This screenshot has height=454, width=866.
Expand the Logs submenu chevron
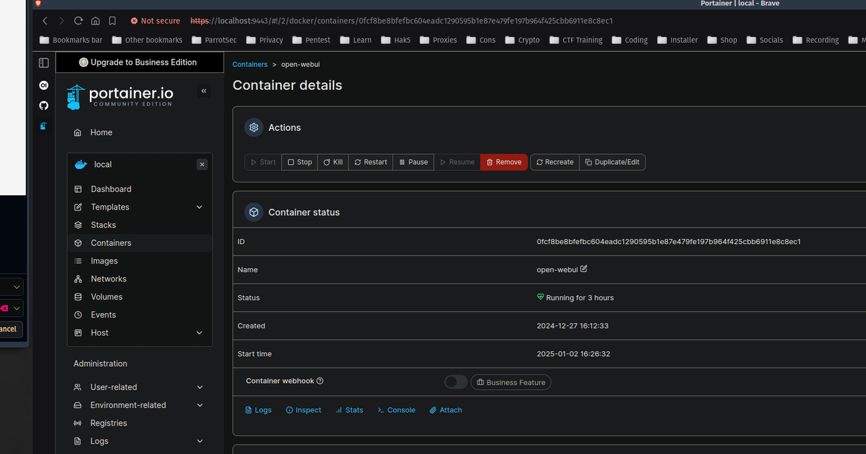click(x=200, y=441)
